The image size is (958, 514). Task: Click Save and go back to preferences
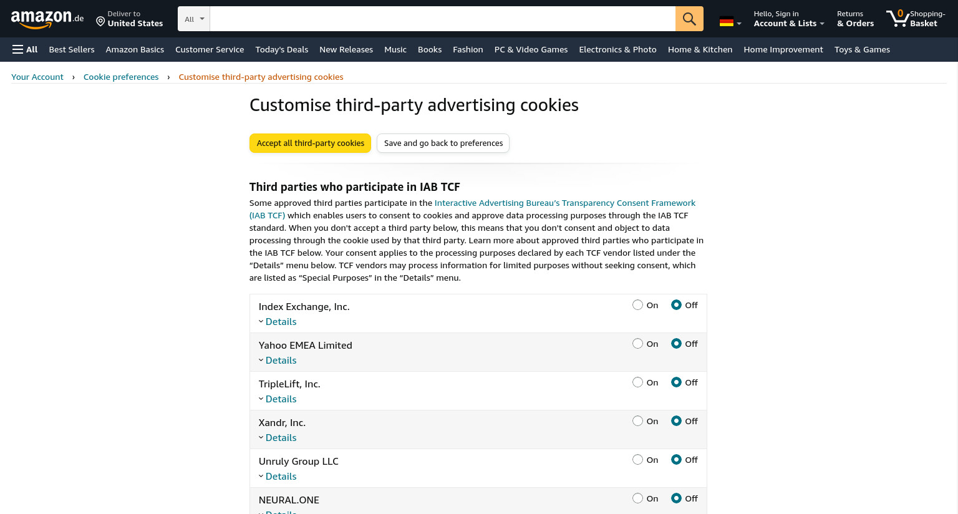tap(443, 143)
